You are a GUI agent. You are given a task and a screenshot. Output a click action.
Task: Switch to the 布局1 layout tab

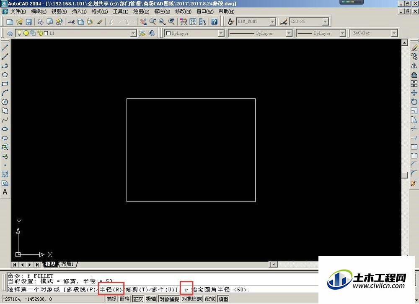67,265
